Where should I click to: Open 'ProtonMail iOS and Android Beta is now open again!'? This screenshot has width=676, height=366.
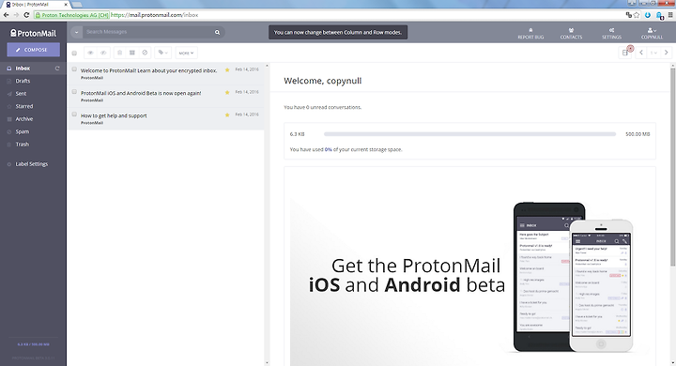[x=141, y=93]
